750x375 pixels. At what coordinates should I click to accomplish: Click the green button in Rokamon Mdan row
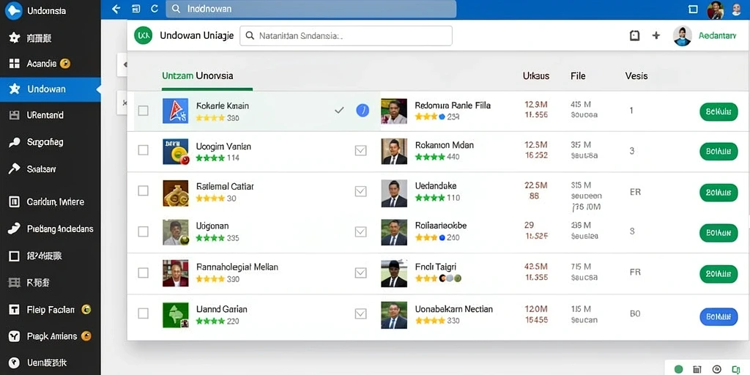pyautogui.click(x=719, y=152)
